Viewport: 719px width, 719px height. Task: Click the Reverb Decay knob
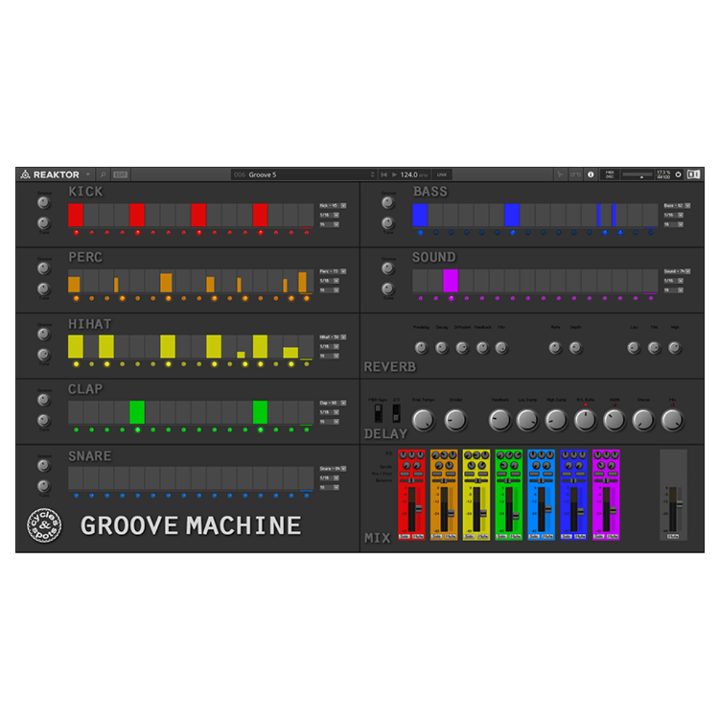[x=442, y=348]
